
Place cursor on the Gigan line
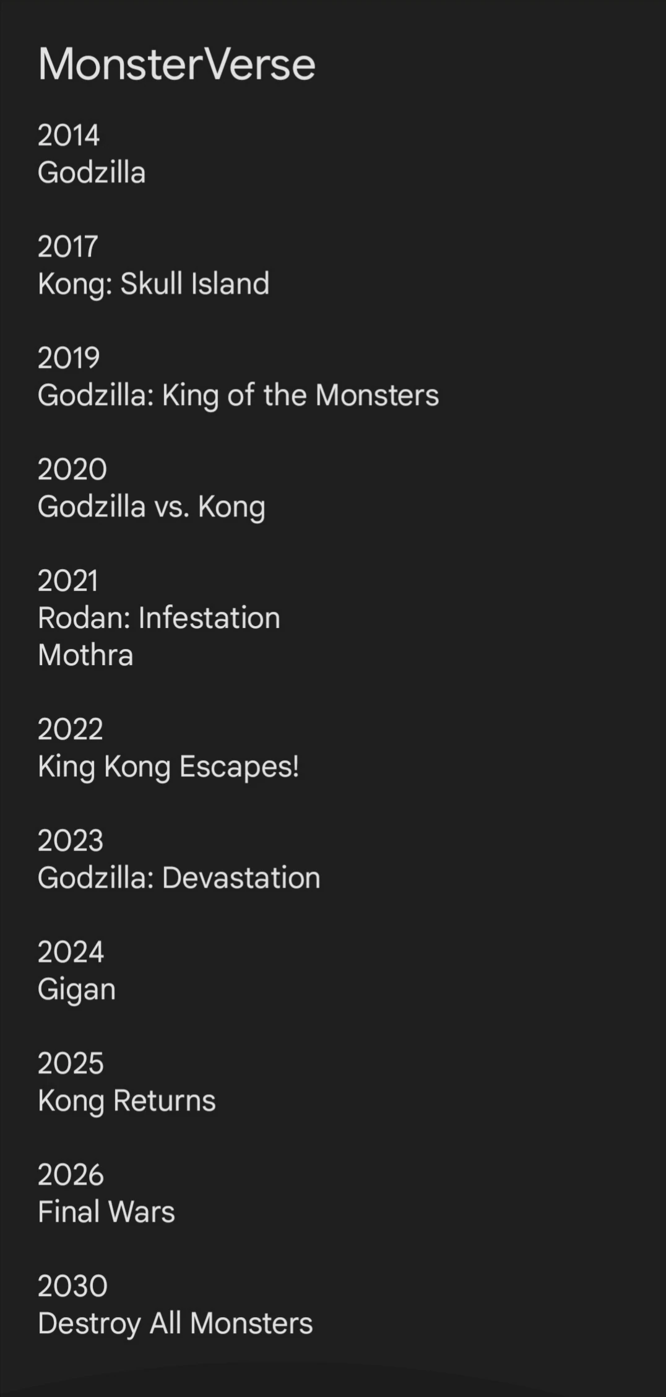pos(77,990)
